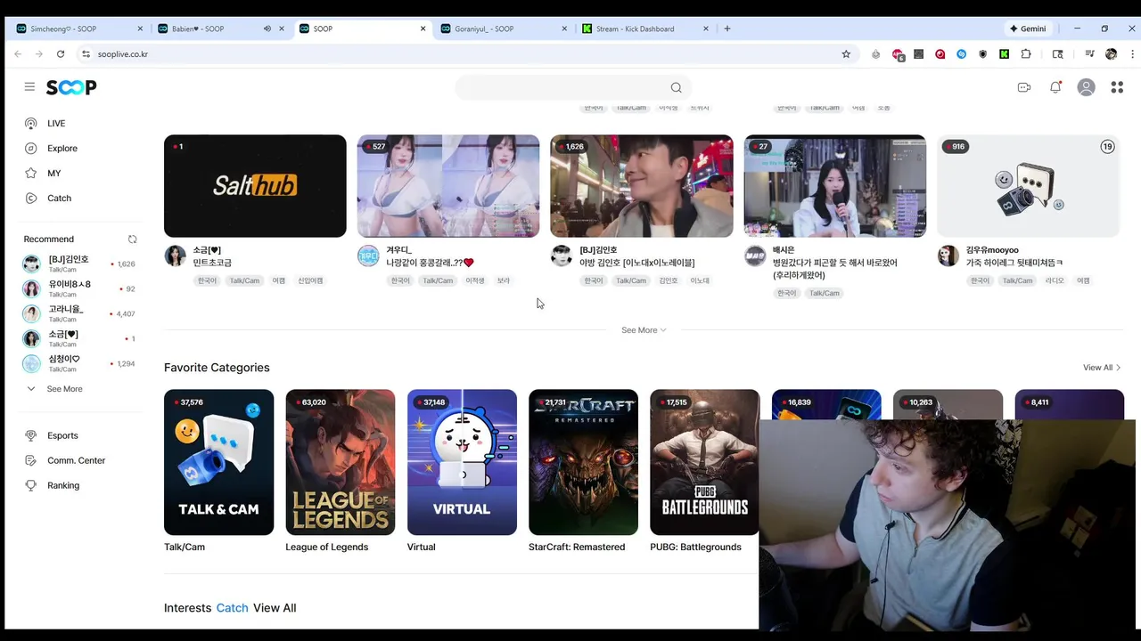The image size is (1141, 641).
Task: Select the 신입여캠 tag under 소금
Action: tap(310, 280)
